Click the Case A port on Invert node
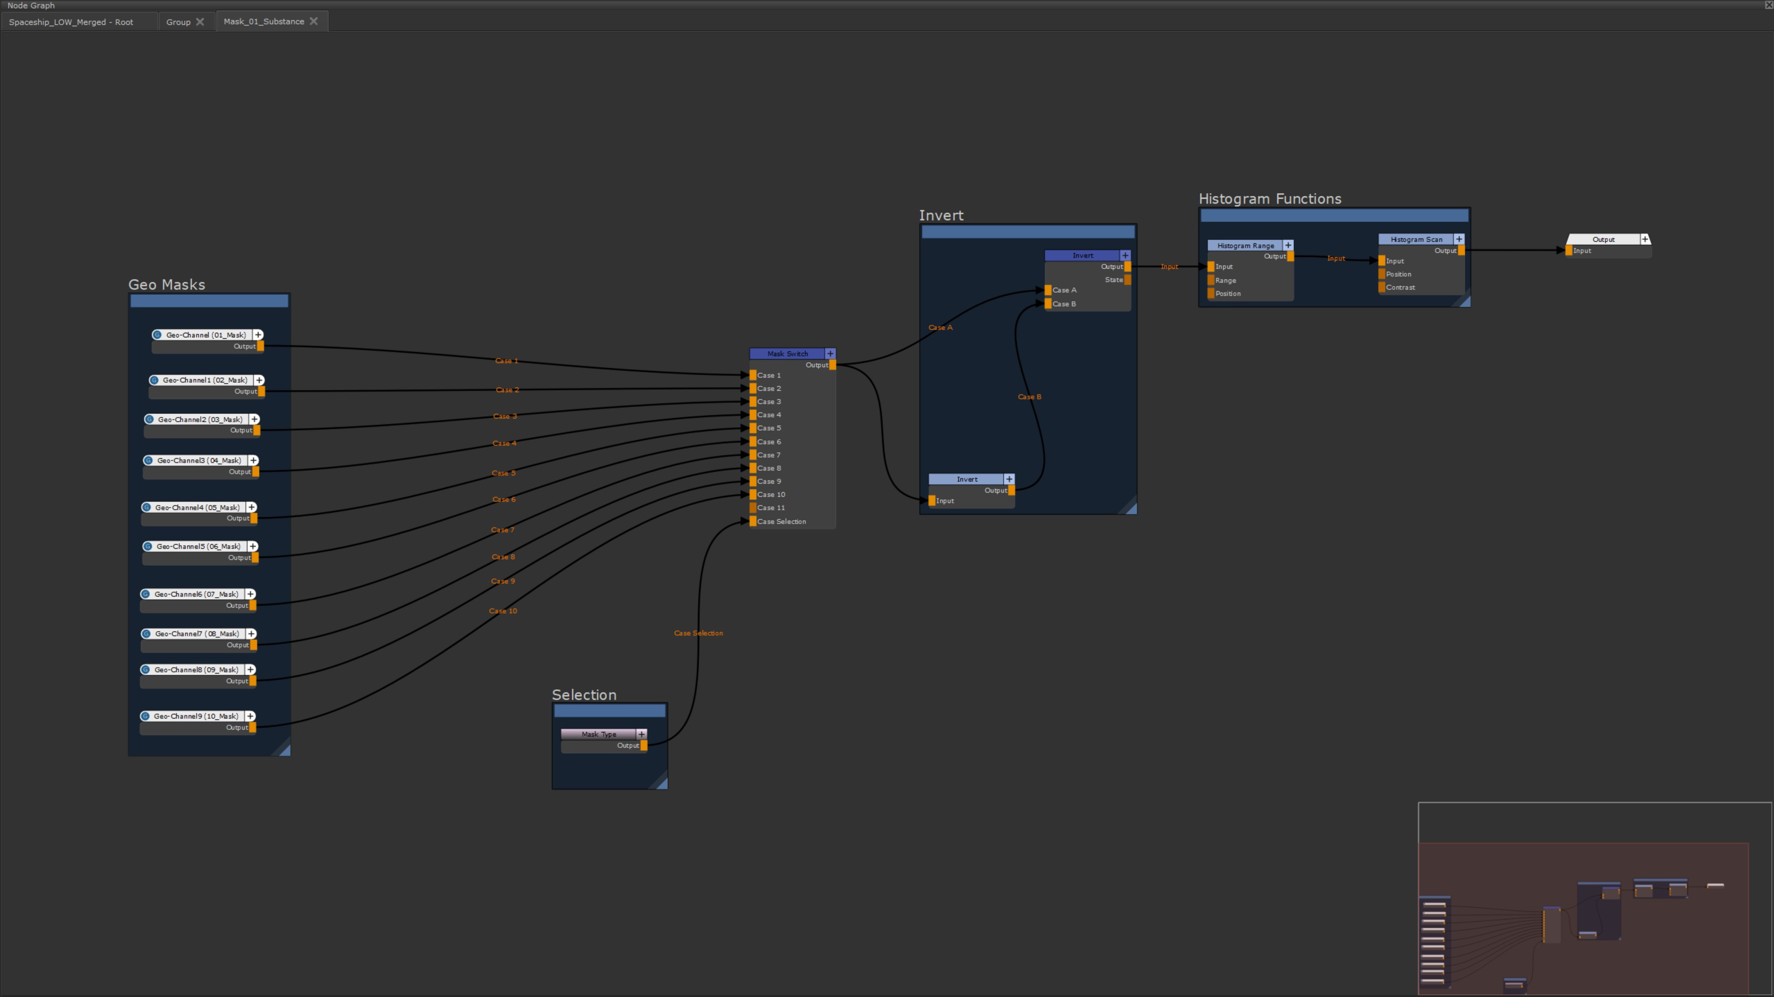The image size is (1774, 997). click(1048, 290)
